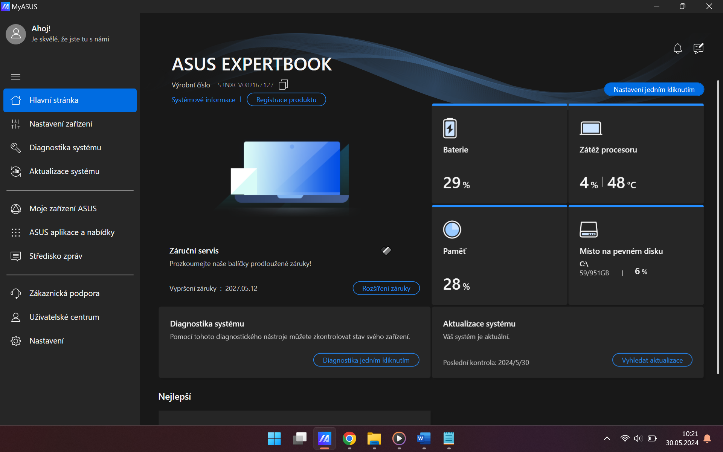Click the user avatar icon
Screen dimensions: 723x452
pyautogui.click(x=16, y=34)
